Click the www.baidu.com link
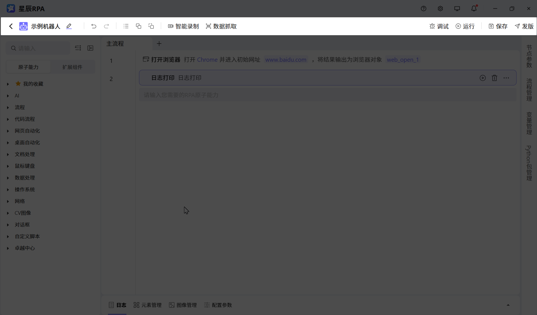 tap(286, 59)
